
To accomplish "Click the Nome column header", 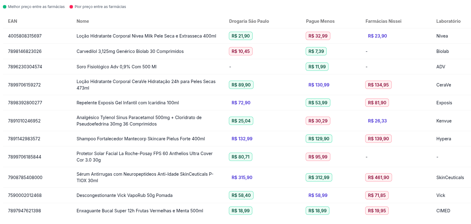I will pyautogui.click(x=83, y=21).
